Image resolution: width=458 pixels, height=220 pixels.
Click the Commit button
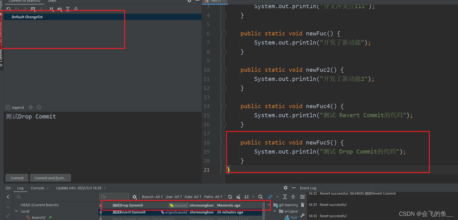click(17, 178)
